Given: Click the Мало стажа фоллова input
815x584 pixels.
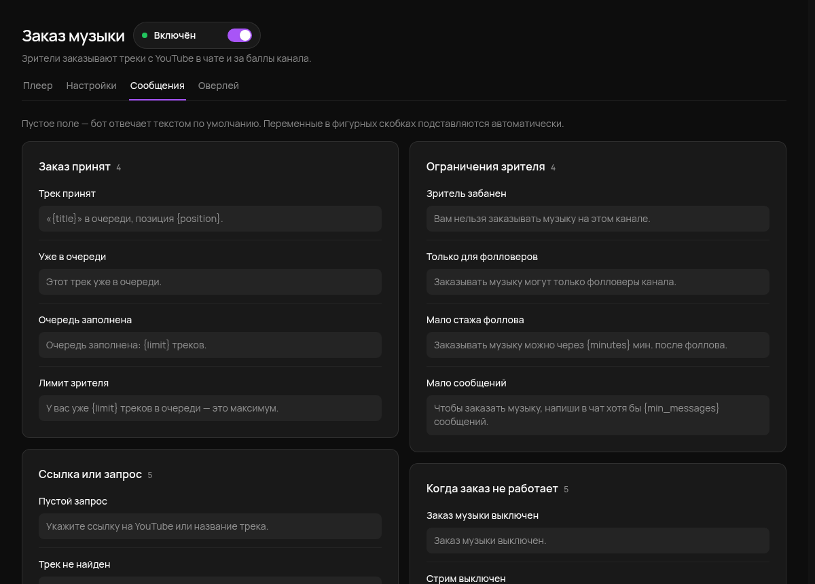Looking at the screenshot, I should pyautogui.click(x=598, y=345).
